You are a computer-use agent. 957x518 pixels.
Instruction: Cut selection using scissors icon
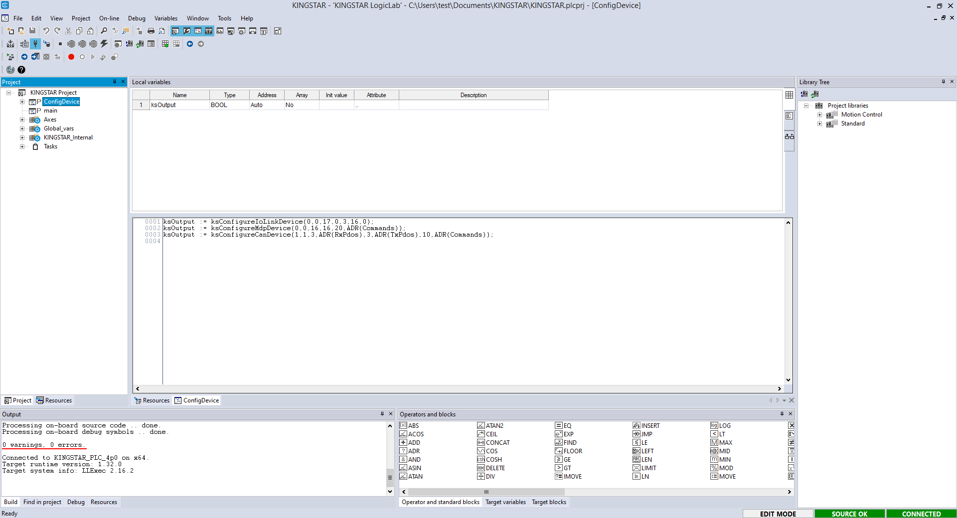tap(68, 31)
